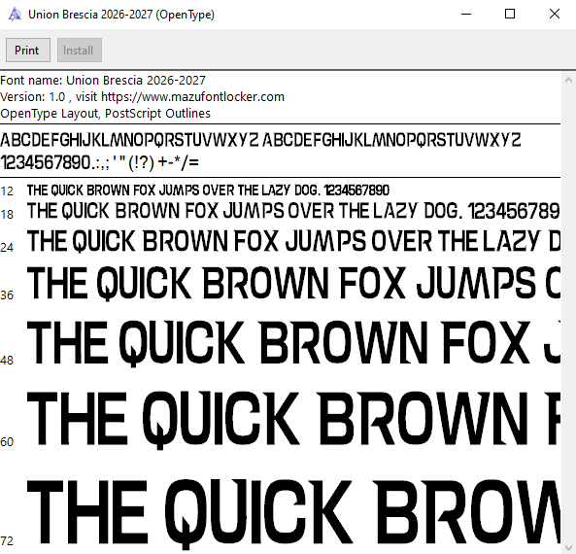Click the 60-point quick brown sentence
The height and width of the screenshot is (554, 576).
pyautogui.click(x=293, y=420)
